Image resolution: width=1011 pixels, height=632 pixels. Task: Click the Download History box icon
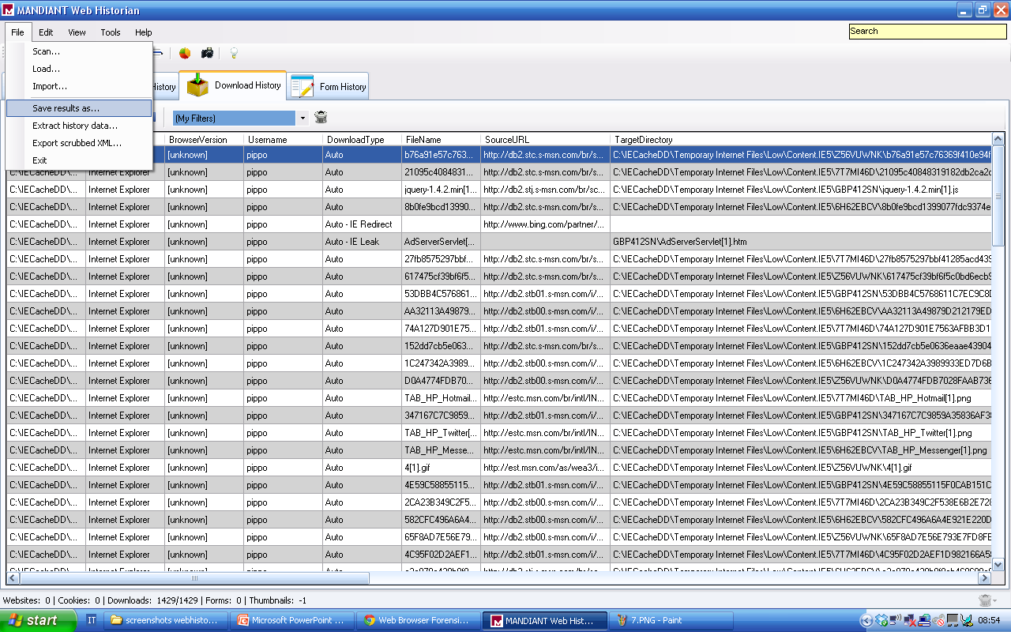(198, 85)
